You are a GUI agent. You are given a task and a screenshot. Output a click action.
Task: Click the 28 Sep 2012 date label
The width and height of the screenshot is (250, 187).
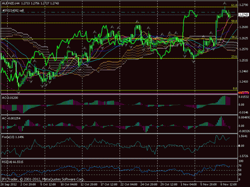(x=8, y=184)
